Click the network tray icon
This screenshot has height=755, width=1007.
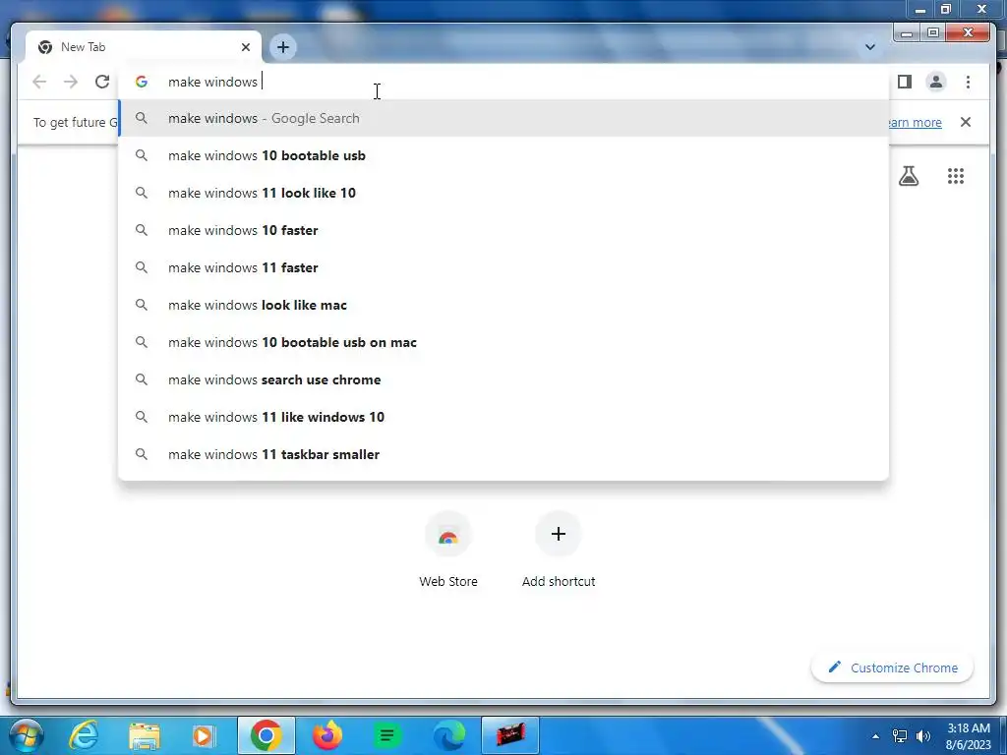click(900, 736)
